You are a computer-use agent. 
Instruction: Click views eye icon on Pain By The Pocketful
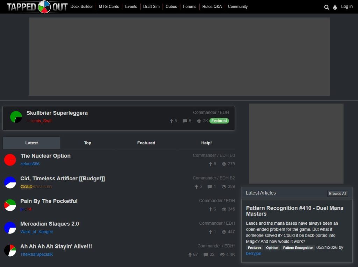coord(224,209)
